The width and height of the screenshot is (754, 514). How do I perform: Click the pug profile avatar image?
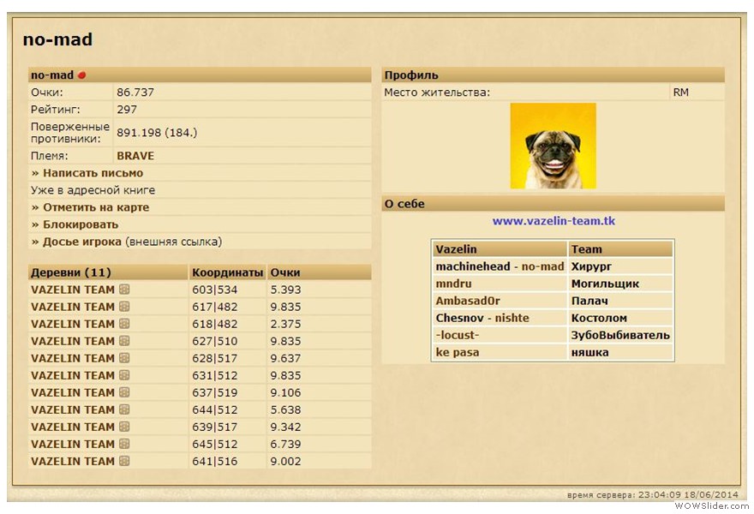coord(553,146)
